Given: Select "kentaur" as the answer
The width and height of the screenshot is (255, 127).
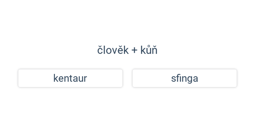Looking at the screenshot, I should (x=70, y=78).
